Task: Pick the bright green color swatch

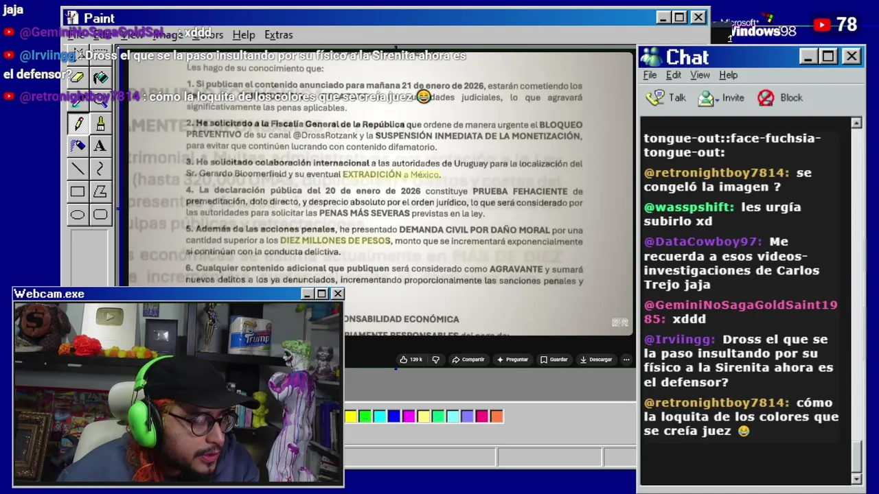Action: click(x=365, y=416)
